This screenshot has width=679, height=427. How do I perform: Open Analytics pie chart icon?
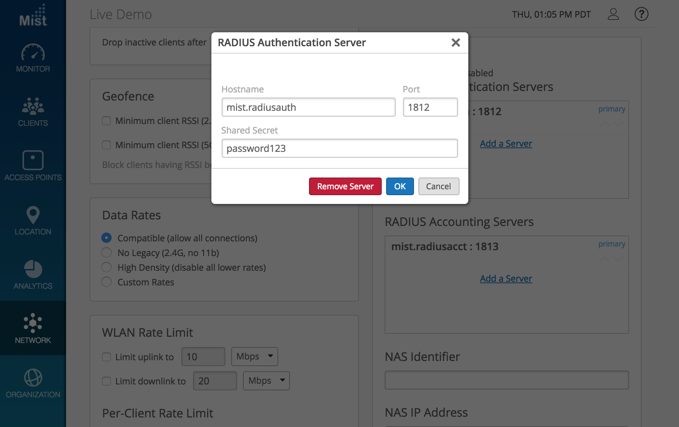coord(33,269)
